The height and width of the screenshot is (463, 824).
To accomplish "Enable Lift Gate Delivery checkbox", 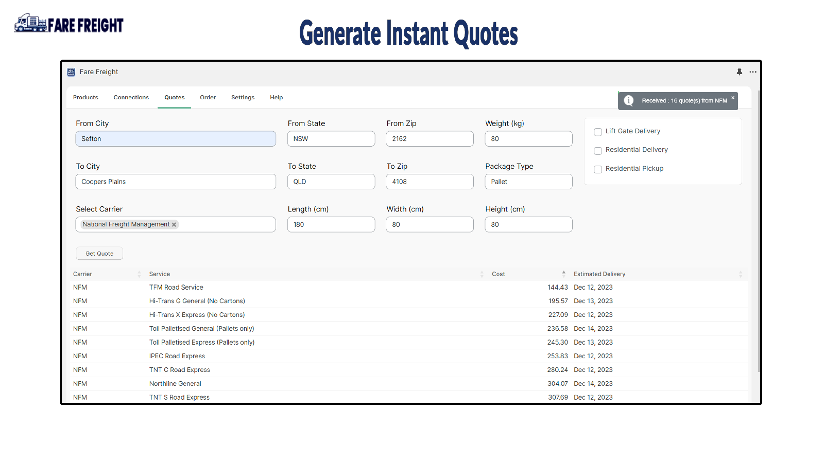I will click(x=598, y=132).
